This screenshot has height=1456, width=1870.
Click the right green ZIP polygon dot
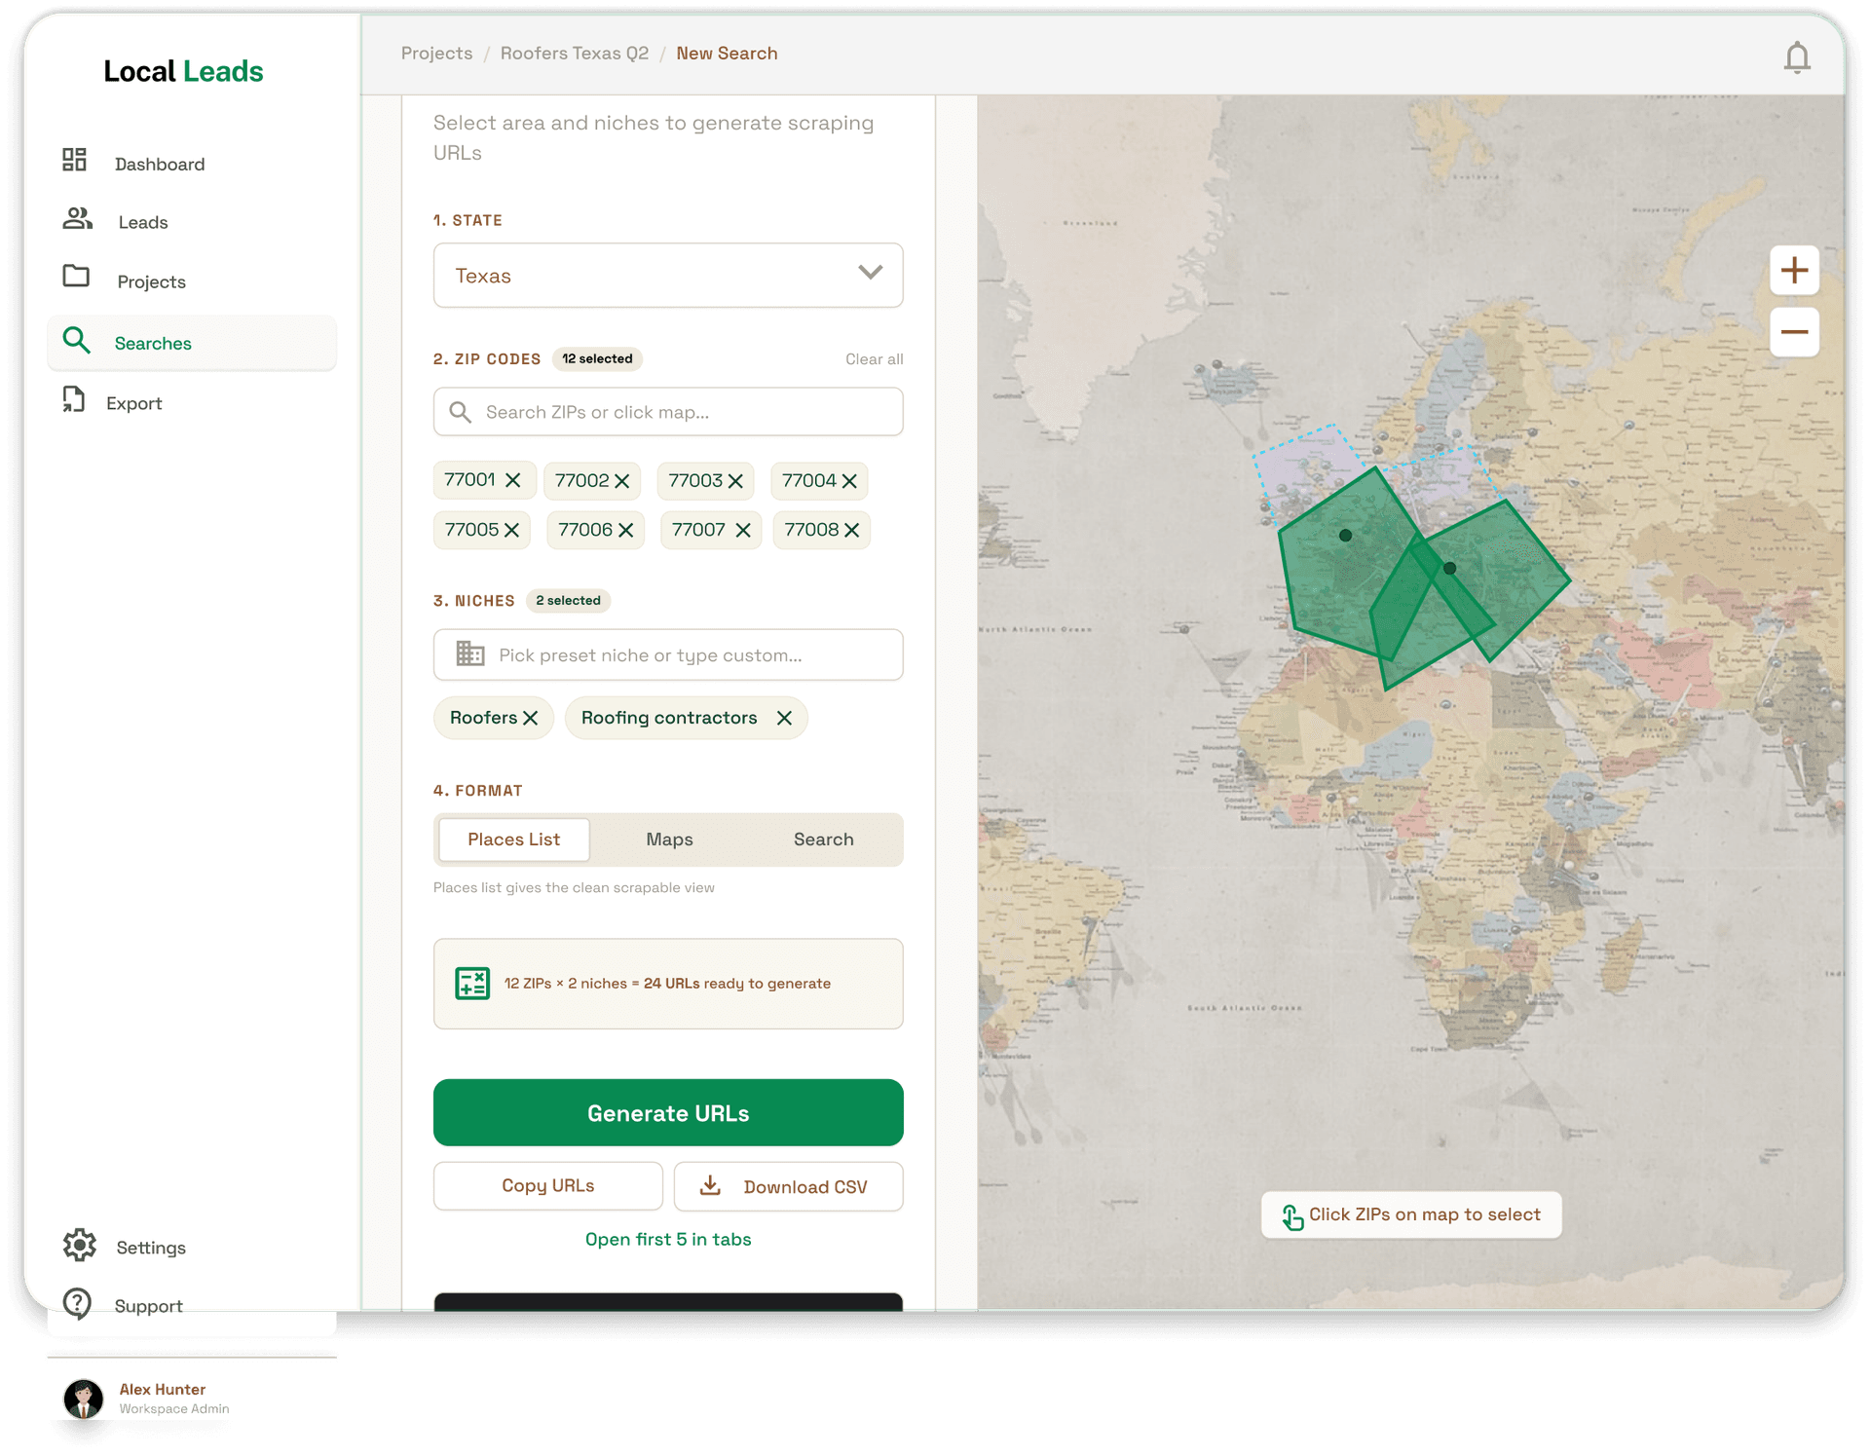pos(1449,568)
